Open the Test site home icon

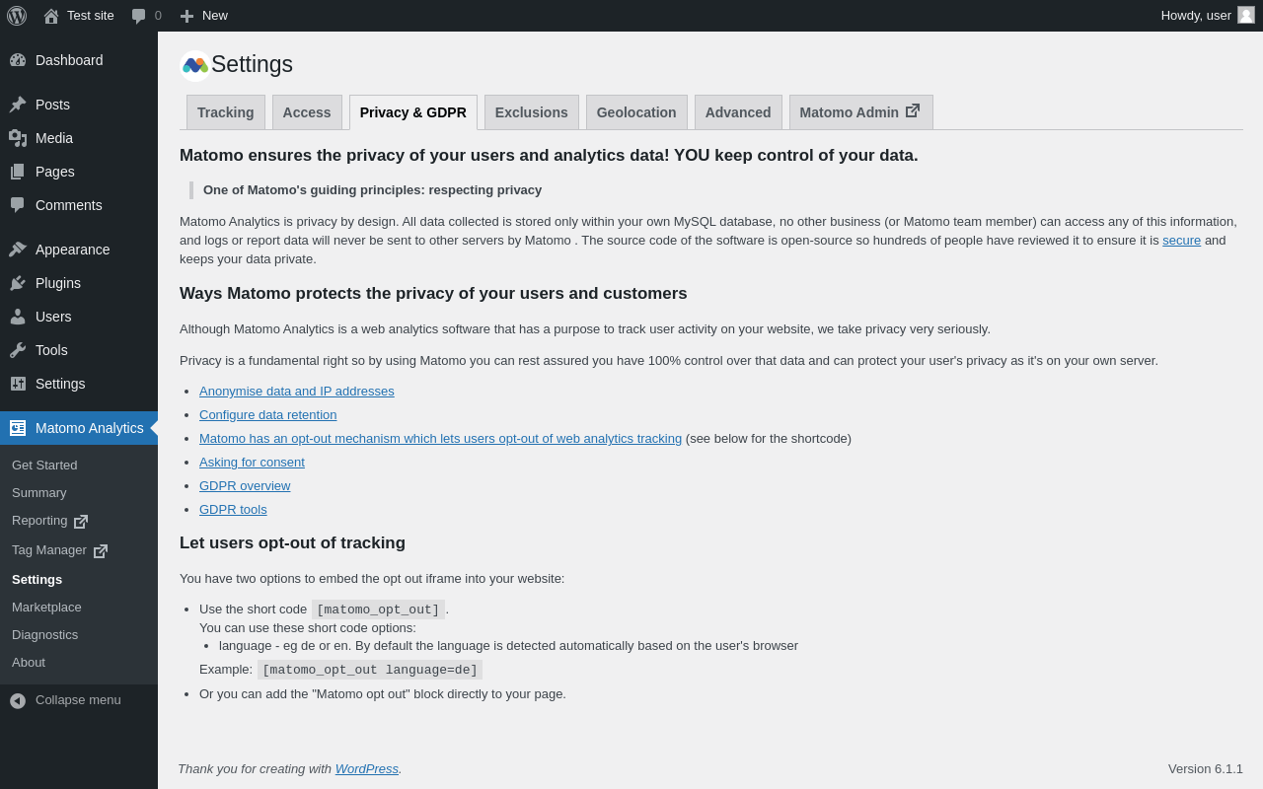51,16
